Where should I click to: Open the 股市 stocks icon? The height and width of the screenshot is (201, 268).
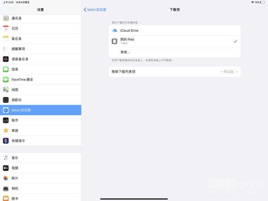click(6, 120)
